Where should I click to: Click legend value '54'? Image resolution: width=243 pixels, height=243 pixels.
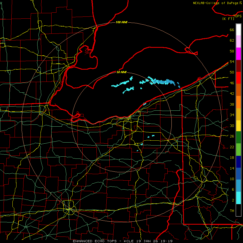click(x=232, y=62)
